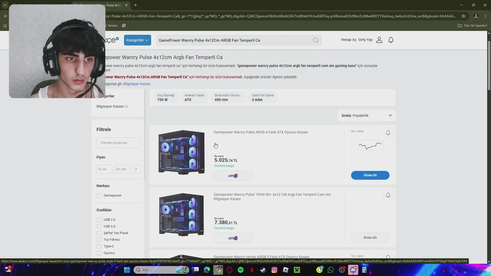Image resolution: width=491 pixels, height=276 pixels.
Task: Open Gamepower Warcry Vertex ARGB 3 Fanlı title
Action: [x=261, y=257]
